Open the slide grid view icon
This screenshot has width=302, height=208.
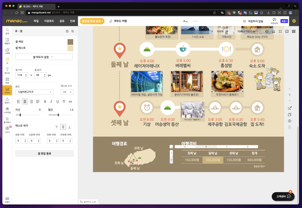pyautogui.click(x=294, y=31)
